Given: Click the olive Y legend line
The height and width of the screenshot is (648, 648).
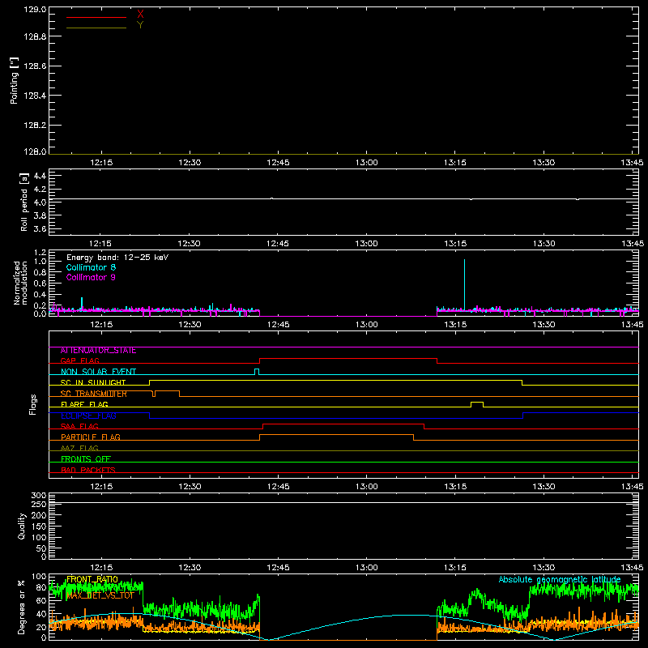Looking at the screenshot, I should [x=96, y=28].
